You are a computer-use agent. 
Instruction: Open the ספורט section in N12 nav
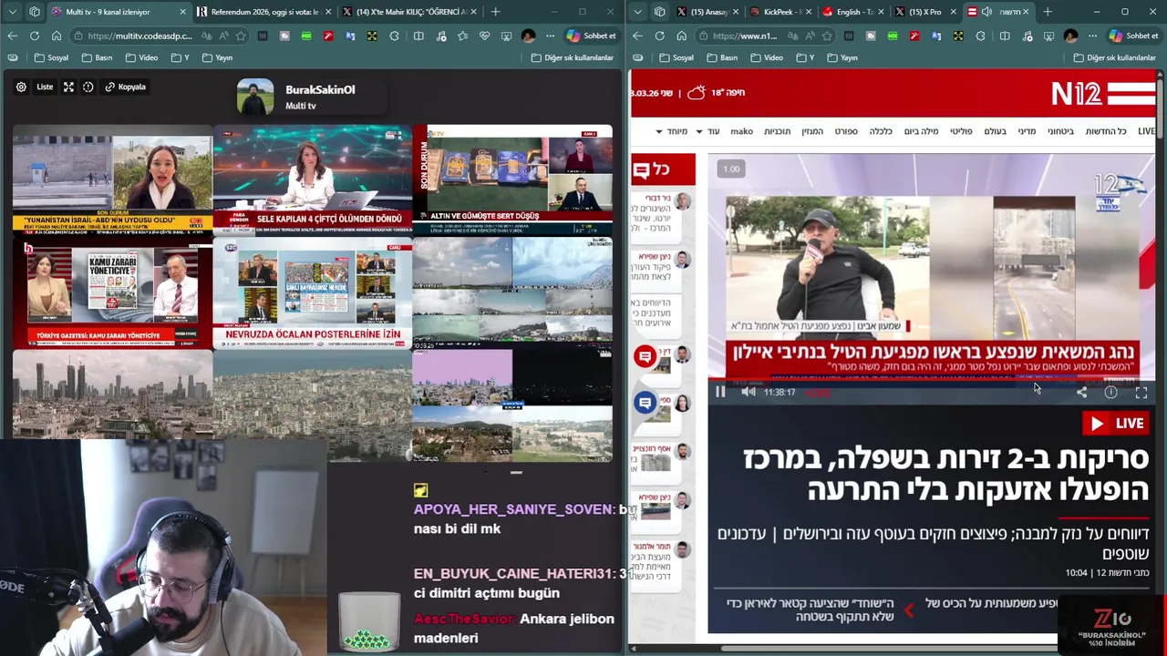(846, 131)
